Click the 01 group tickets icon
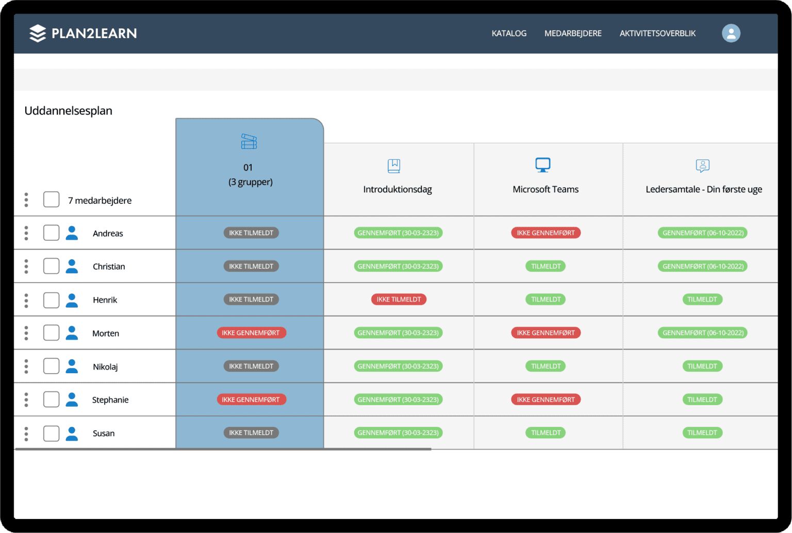 pyautogui.click(x=249, y=142)
